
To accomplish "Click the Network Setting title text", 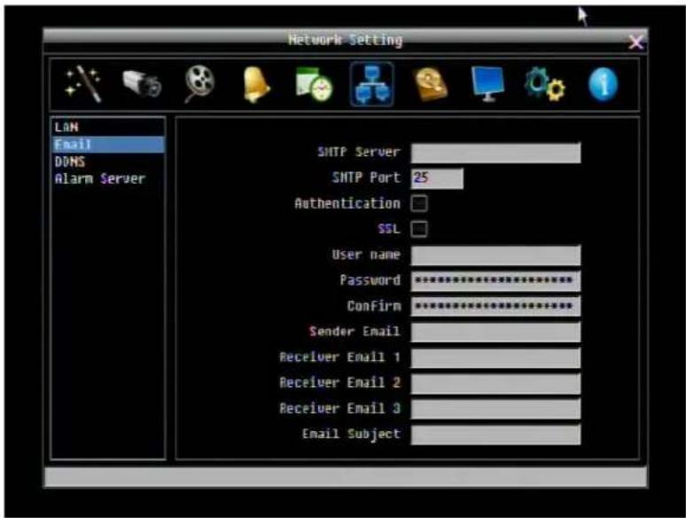I will pos(345,40).
